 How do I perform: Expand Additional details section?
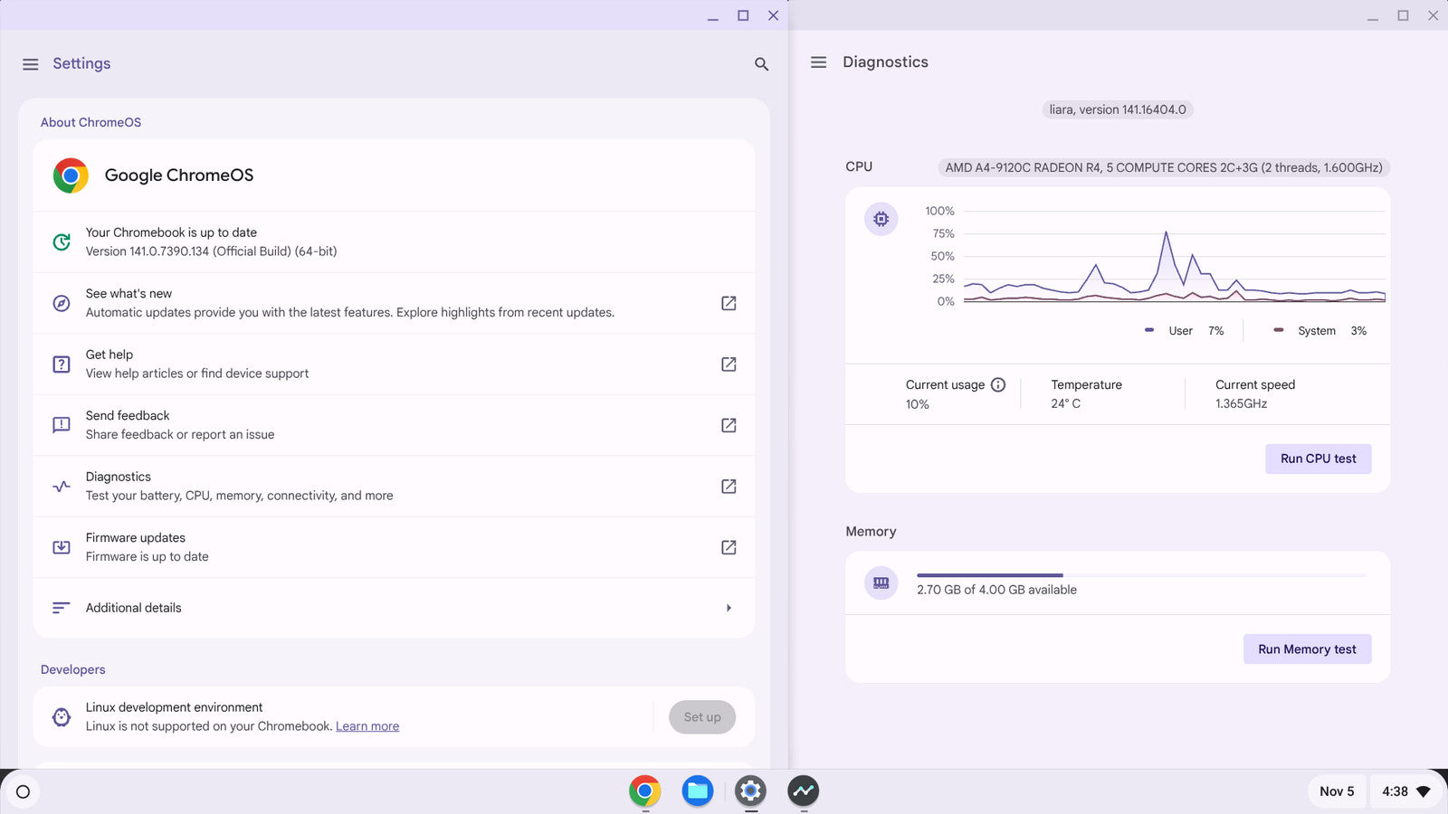pos(394,608)
